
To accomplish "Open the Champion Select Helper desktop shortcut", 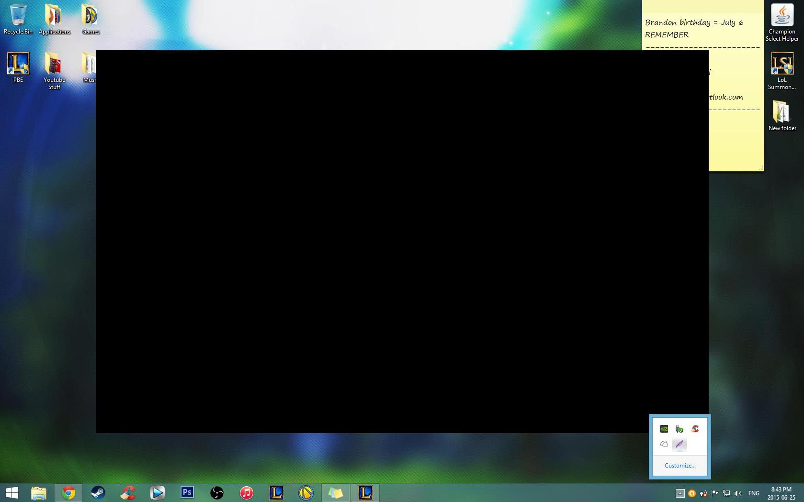I will click(781, 14).
